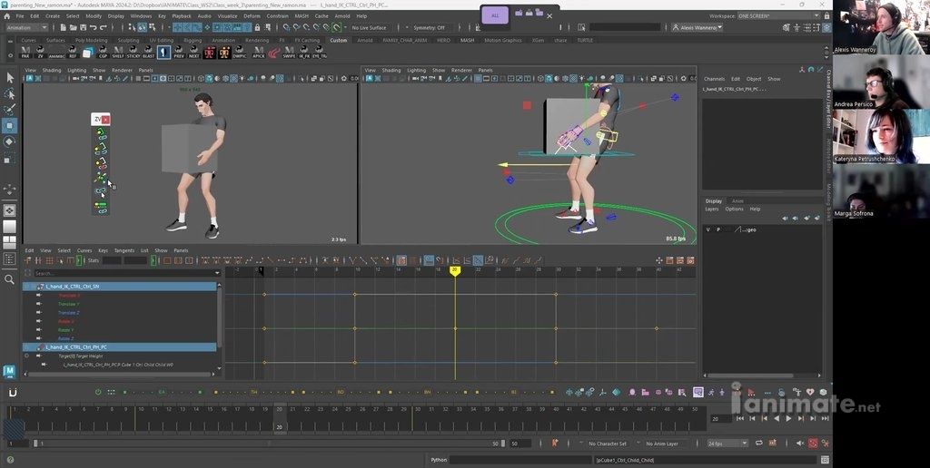This screenshot has width=930, height=468.
Task: Open the Playback menu
Action: [182, 16]
